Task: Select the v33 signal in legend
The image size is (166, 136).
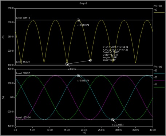Action: (x=155, y=71)
